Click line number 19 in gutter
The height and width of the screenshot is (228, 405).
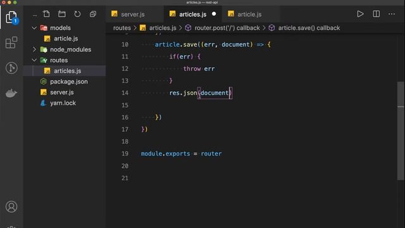click(125, 153)
